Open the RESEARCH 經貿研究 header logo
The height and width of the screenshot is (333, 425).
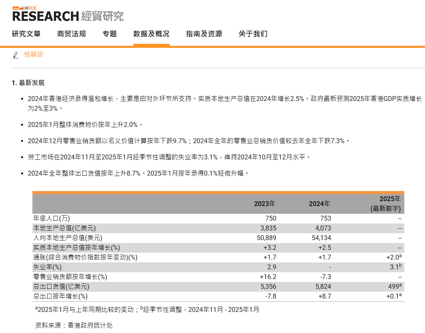69,16
